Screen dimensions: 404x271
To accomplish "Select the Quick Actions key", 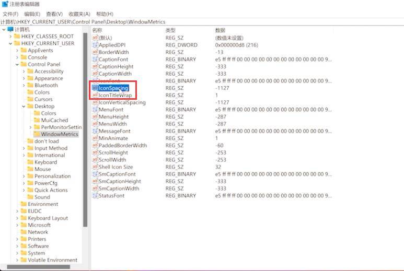I will click(51, 190).
